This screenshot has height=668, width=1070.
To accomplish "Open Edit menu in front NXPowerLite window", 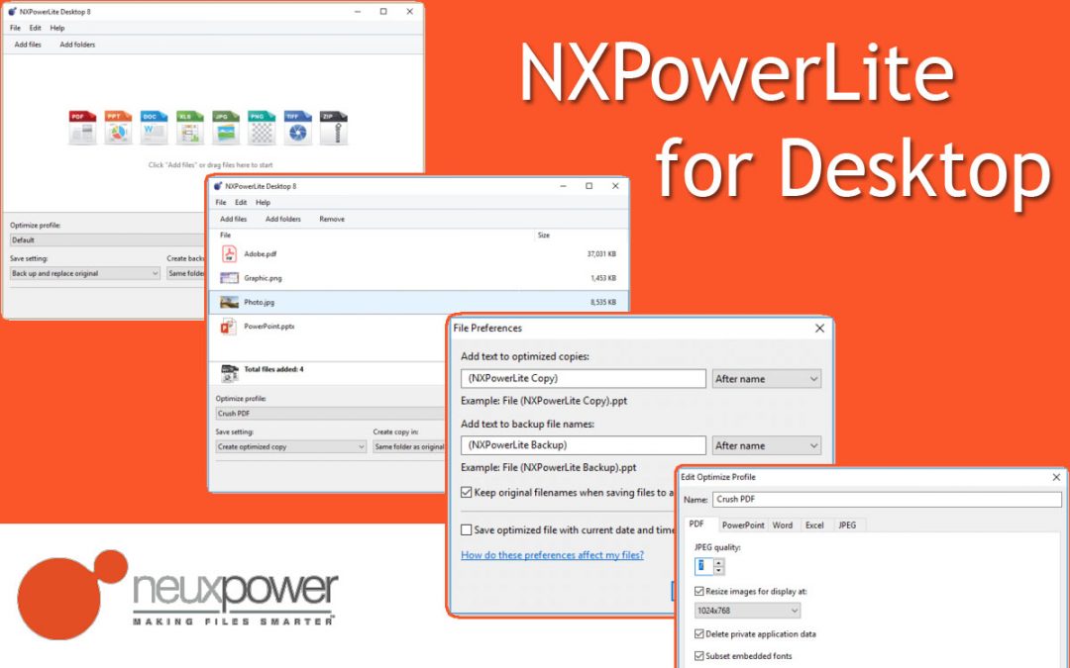I will click(241, 203).
